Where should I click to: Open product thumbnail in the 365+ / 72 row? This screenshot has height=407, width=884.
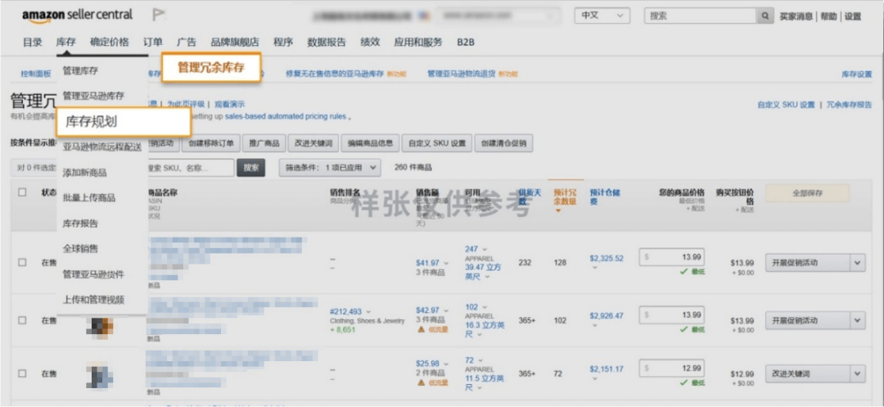tap(100, 376)
